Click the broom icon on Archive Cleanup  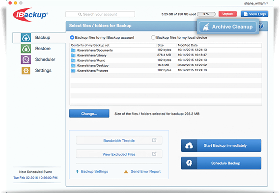point(206,27)
